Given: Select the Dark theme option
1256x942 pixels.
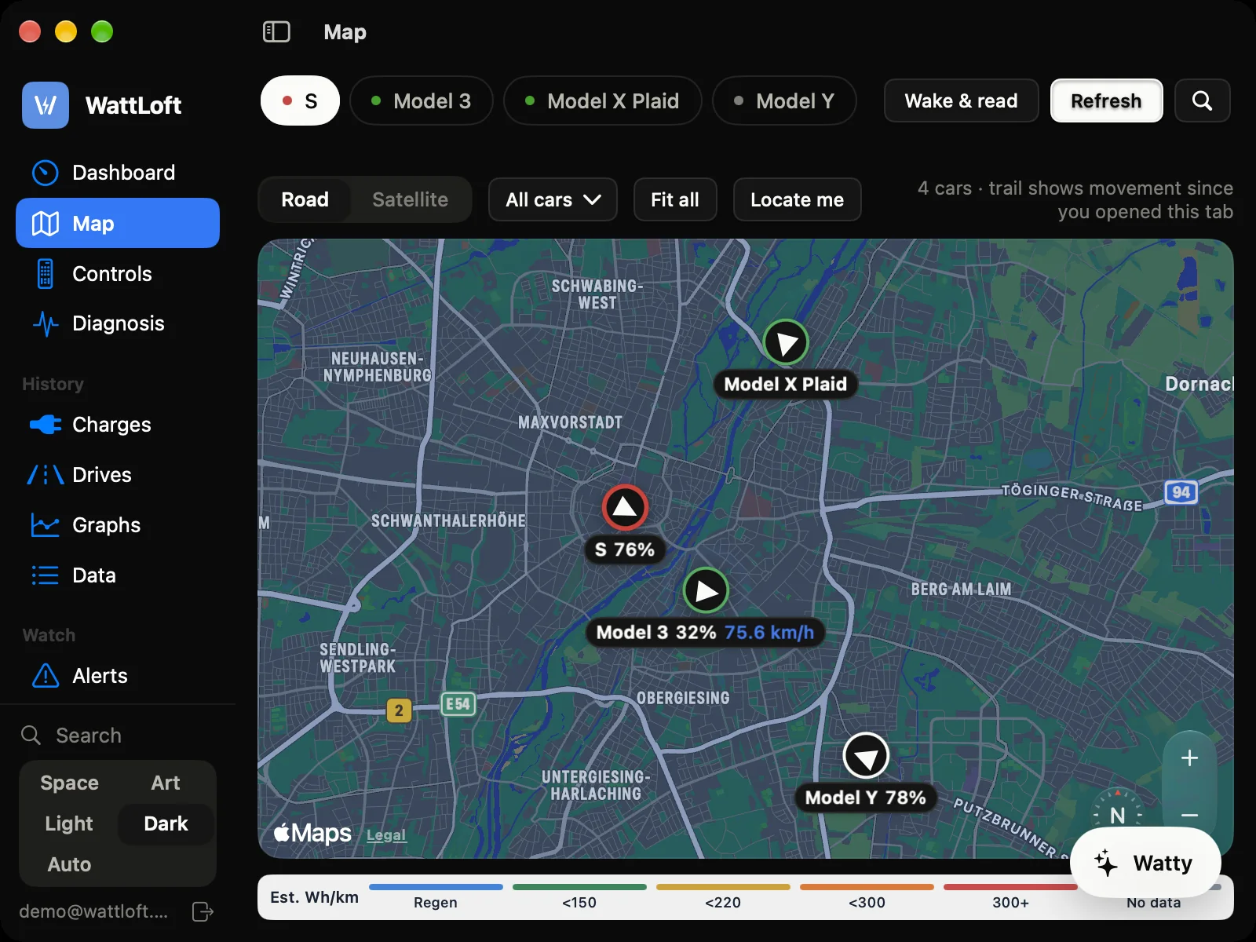Looking at the screenshot, I should click(166, 823).
